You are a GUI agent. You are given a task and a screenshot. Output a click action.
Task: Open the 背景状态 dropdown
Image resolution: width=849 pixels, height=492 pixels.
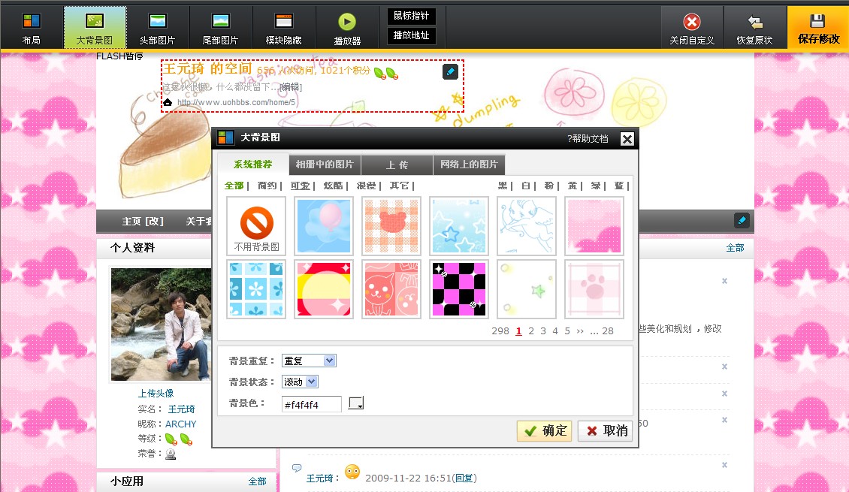coord(300,382)
